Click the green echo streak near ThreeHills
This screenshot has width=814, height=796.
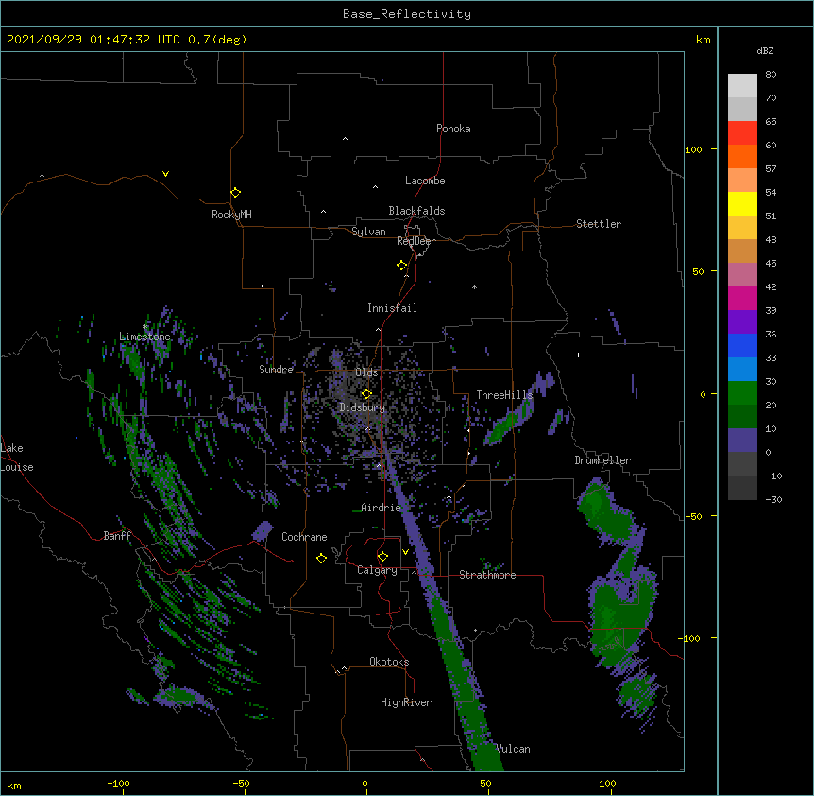502,427
